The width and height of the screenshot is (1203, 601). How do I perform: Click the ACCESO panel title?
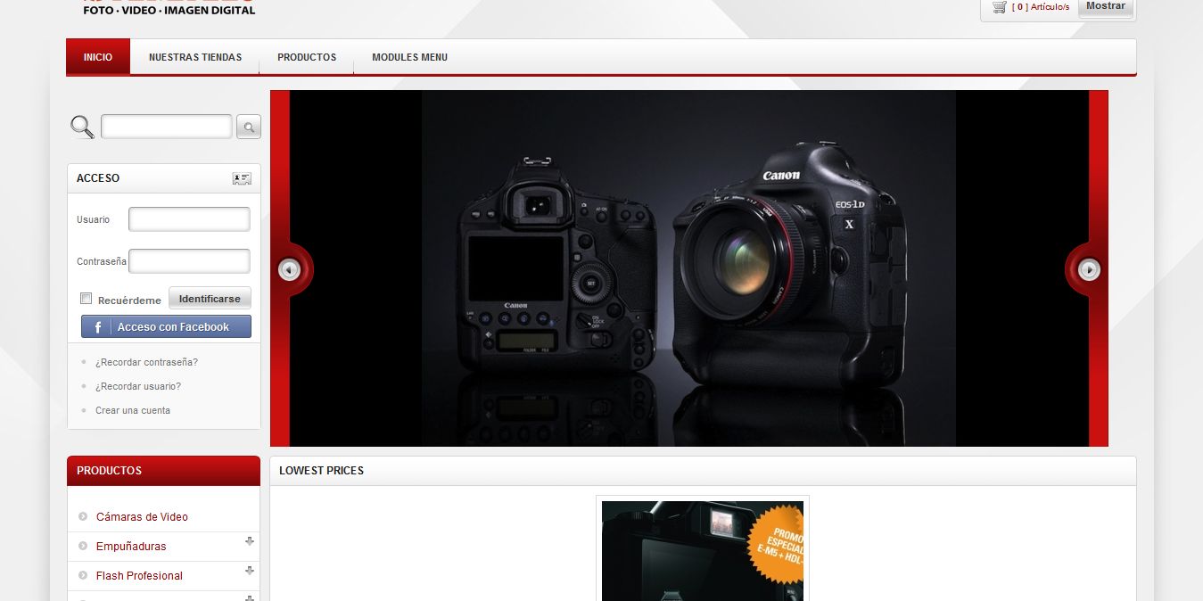(98, 178)
